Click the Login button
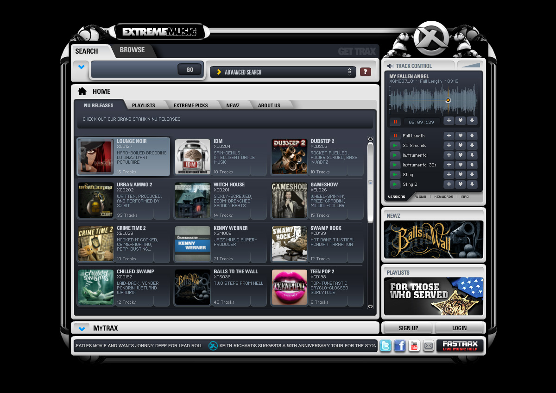 [460, 328]
